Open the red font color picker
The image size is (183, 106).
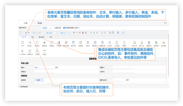point(83,33)
